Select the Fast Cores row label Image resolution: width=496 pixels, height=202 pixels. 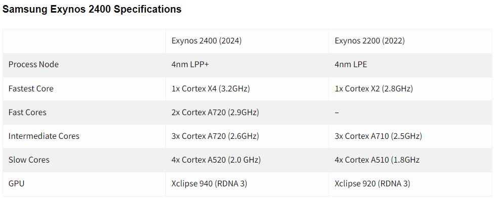pos(27,112)
